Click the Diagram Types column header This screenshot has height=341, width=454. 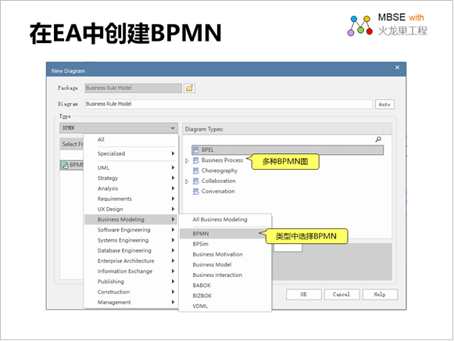click(x=288, y=129)
